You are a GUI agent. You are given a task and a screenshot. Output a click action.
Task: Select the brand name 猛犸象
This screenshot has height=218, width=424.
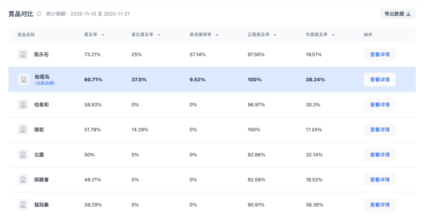tap(41, 205)
